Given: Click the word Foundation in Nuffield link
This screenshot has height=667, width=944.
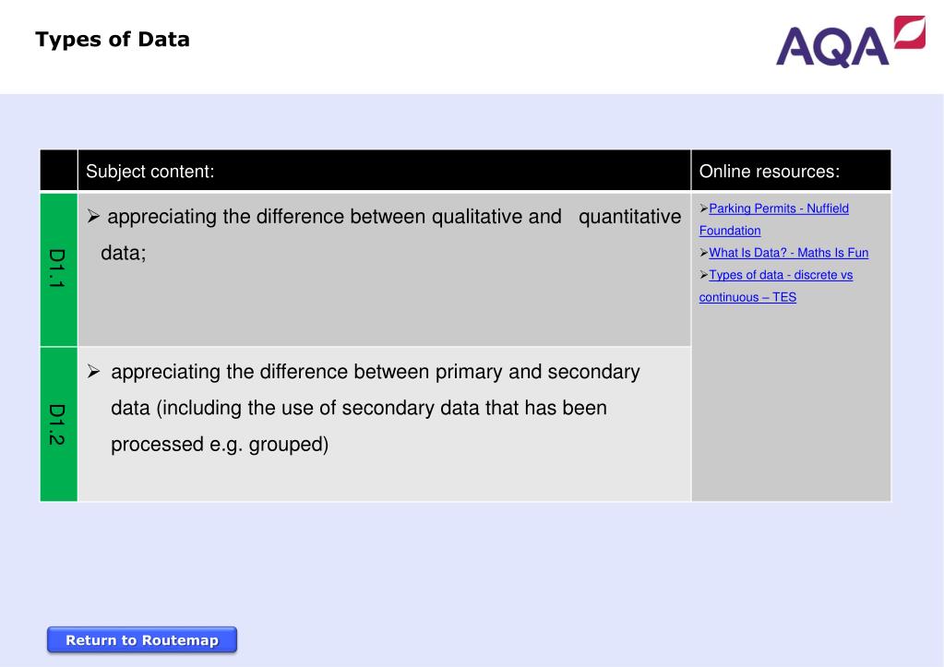Looking at the screenshot, I should [730, 231].
